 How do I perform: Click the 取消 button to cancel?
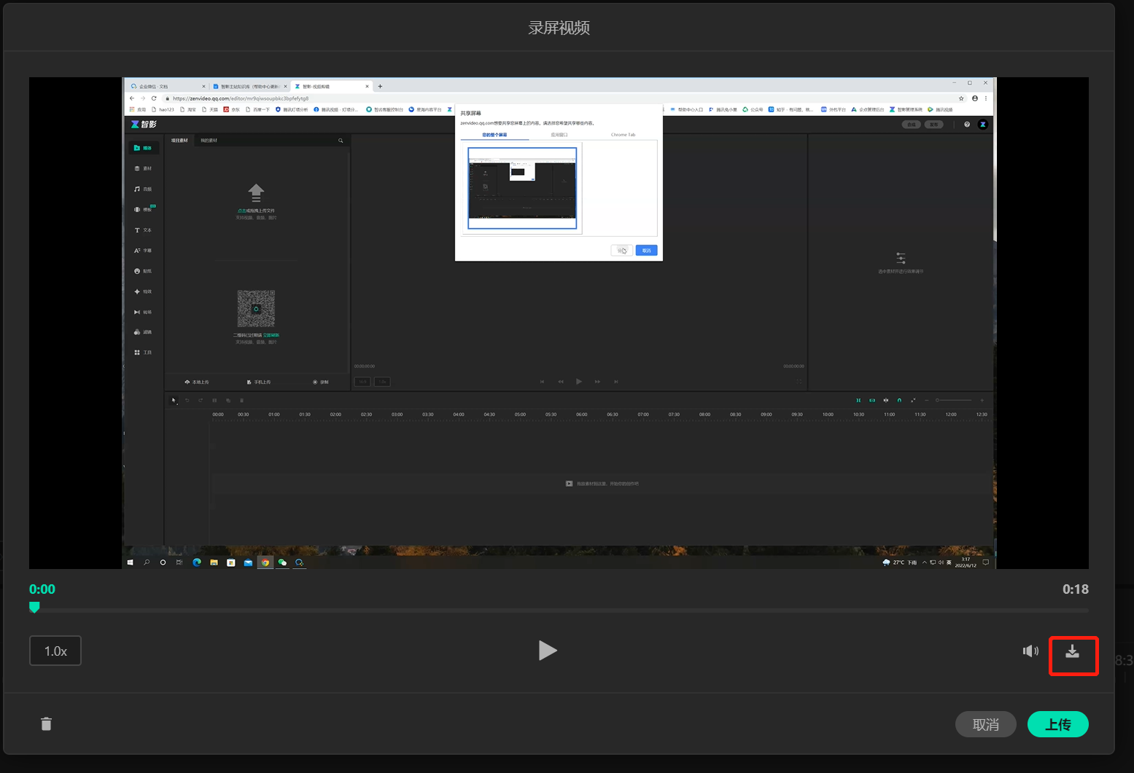click(x=985, y=724)
